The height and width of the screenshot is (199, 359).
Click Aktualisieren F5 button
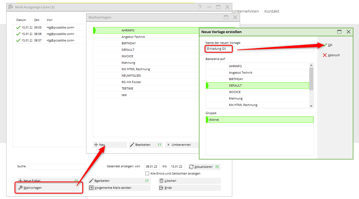click(204, 167)
